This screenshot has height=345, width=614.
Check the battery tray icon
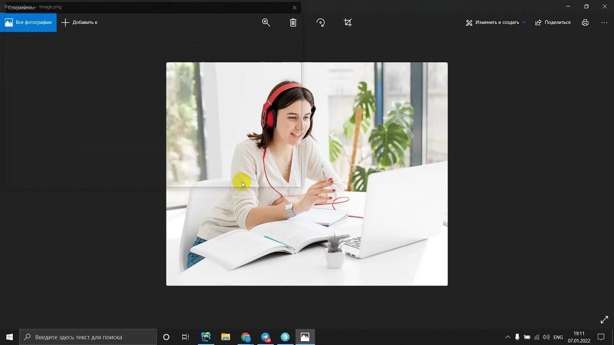527,337
